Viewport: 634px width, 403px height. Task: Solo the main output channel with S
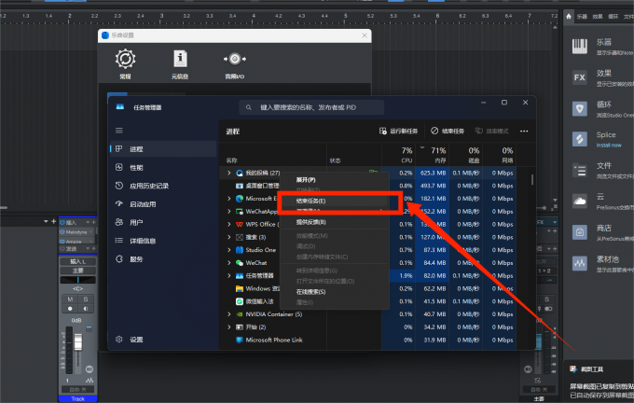[546, 299]
